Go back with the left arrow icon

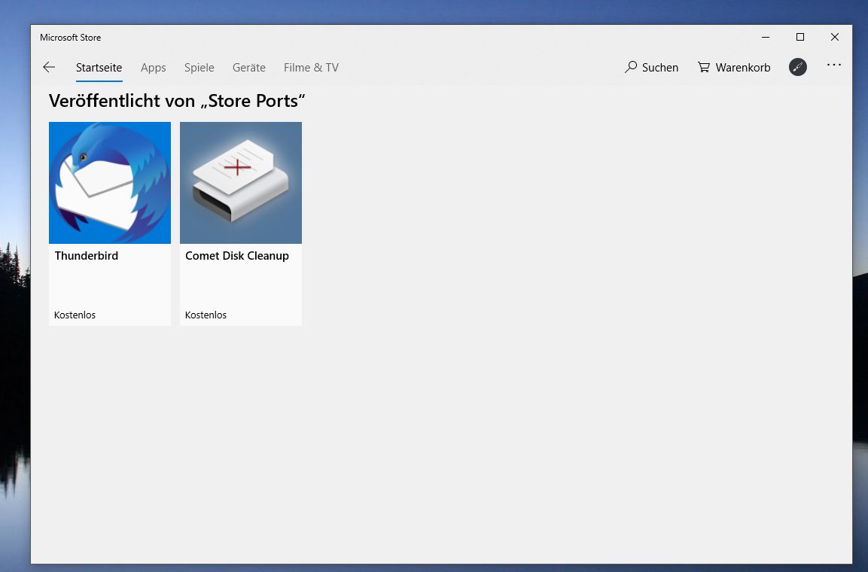(49, 68)
